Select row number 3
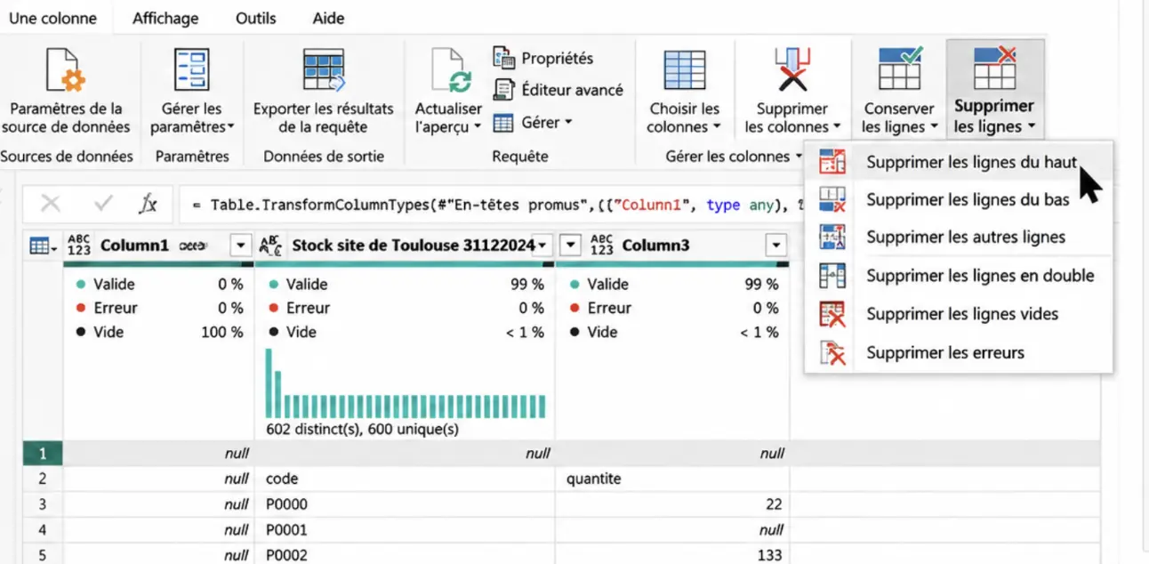The image size is (1149, 564). coord(42,504)
